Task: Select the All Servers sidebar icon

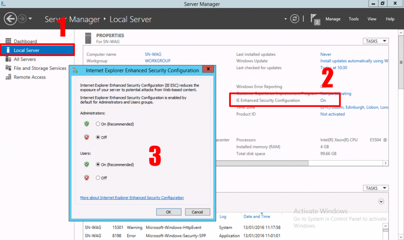Action: pyautogui.click(x=8, y=59)
